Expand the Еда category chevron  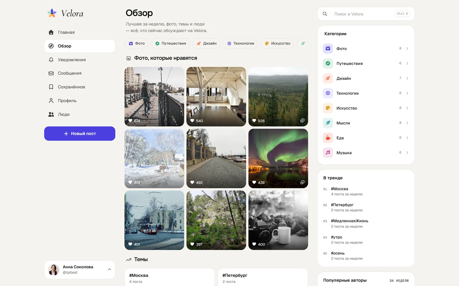(407, 138)
